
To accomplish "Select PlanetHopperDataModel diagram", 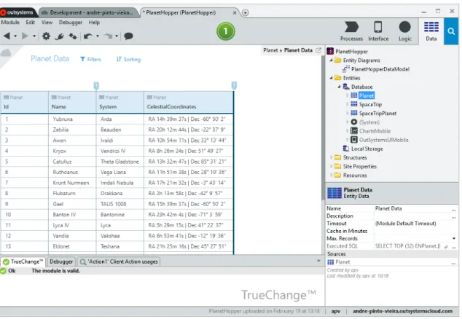I will tap(380, 69).
